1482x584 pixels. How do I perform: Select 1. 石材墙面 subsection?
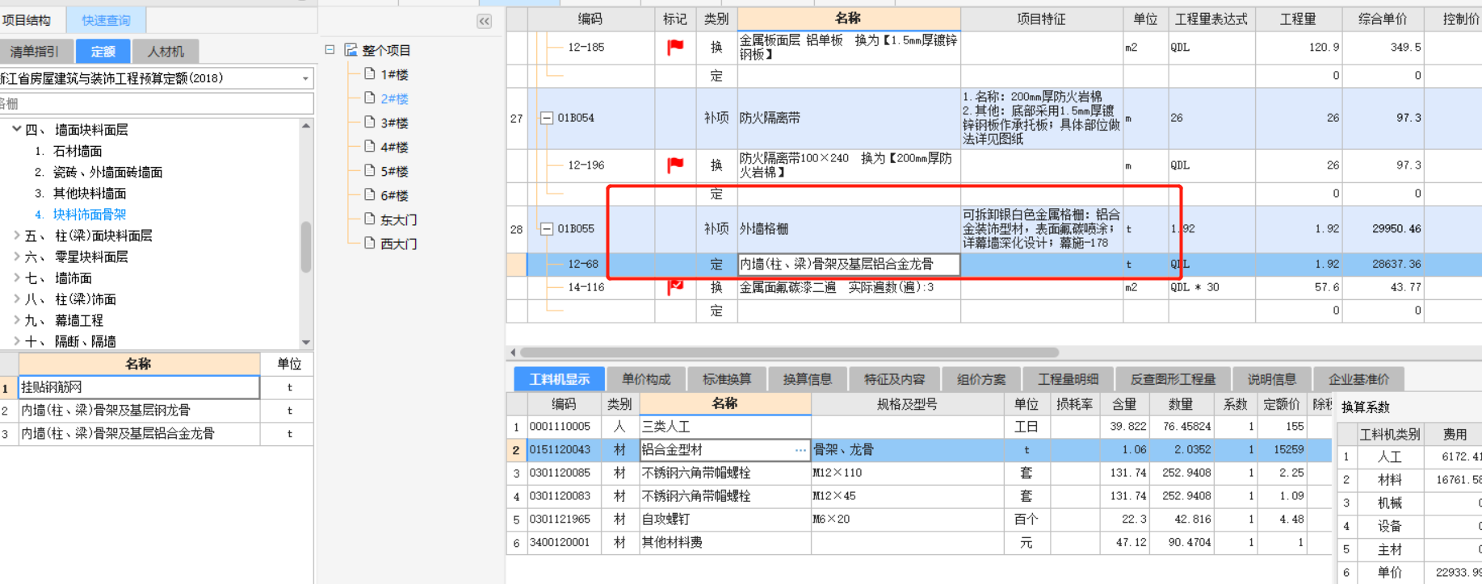[69, 151]
